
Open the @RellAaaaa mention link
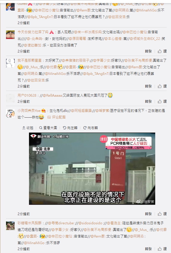[53, 96]
